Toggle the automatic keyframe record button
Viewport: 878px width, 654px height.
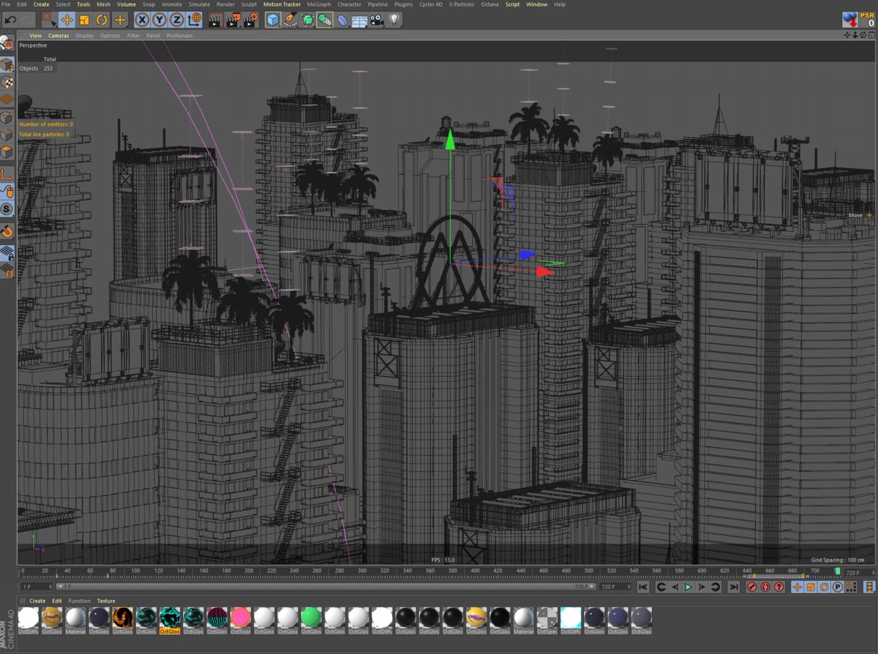pyautogui.click(x=765, y=586)
